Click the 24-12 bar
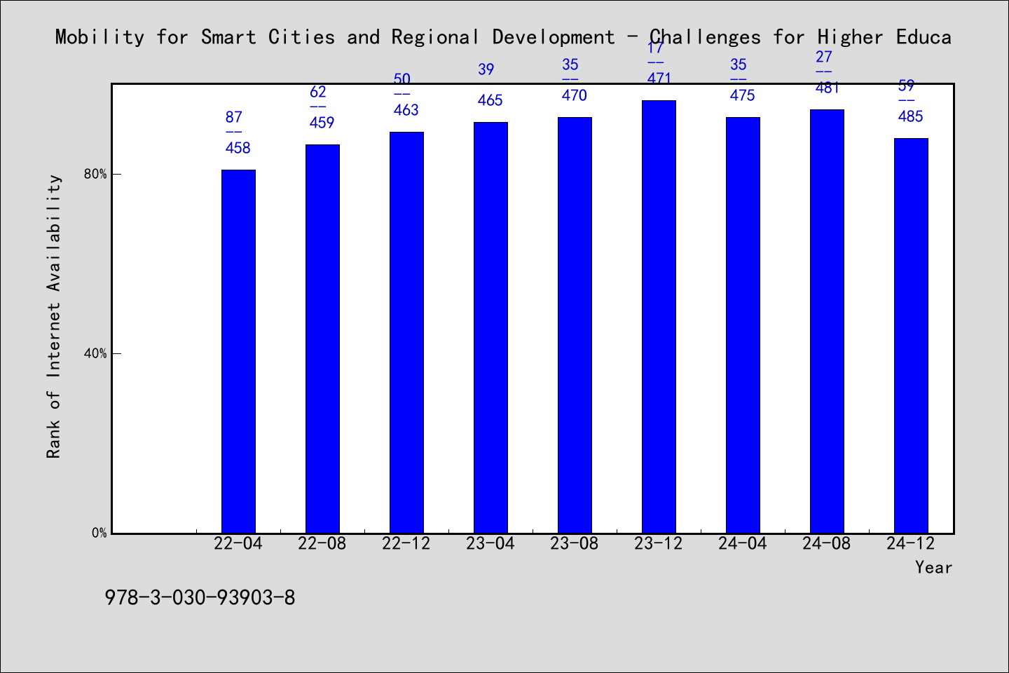The image size is (1009, 673). click(x=911, y=336)
